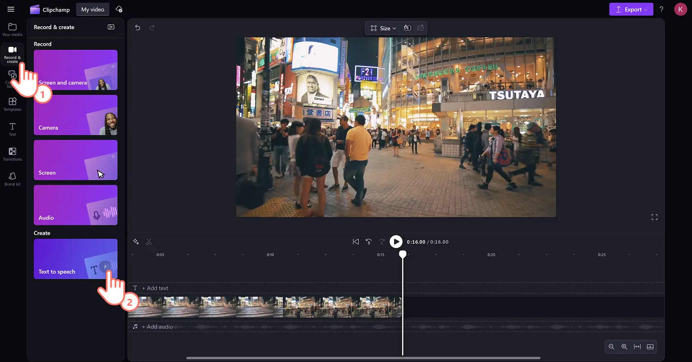Viewport: 692px width, 362px height.
Task: Click the horizontal timeline scrollbar
Action: click(363, 358)
